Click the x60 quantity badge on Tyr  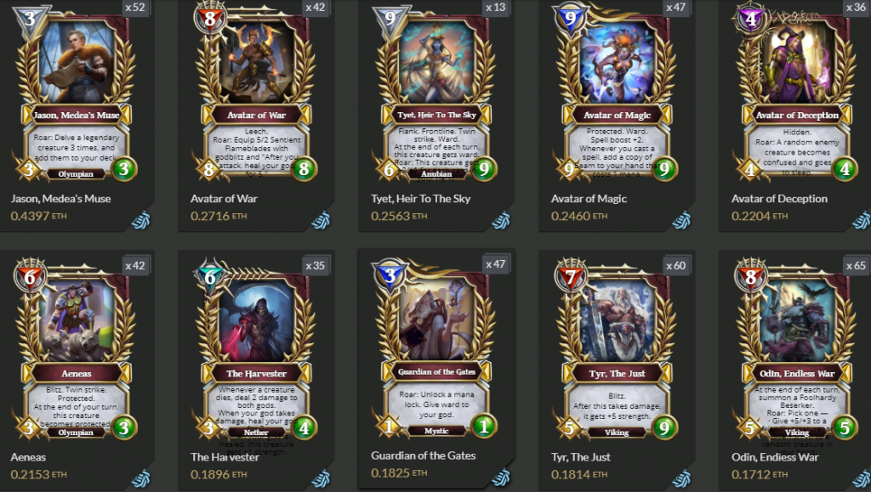point(675,266)
